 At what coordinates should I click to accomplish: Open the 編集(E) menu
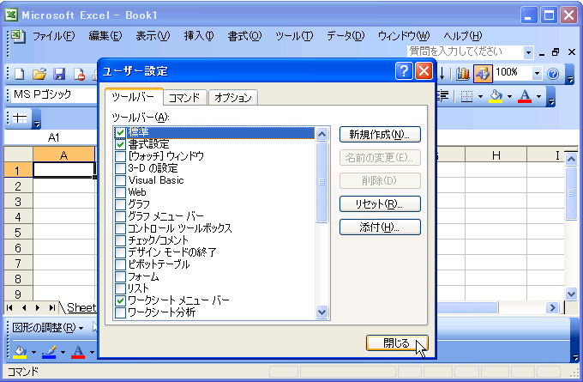coord(105,36)
